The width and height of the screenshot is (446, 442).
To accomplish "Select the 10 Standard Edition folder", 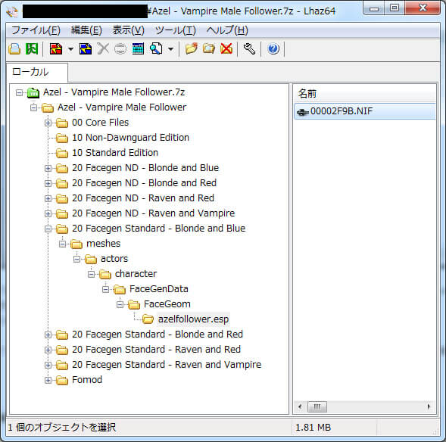I will click(x=115, y=153).
